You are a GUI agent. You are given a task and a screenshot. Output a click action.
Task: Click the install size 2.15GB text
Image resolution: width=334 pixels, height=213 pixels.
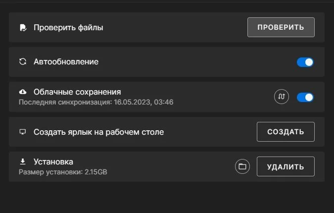click(x=63, y=172)
